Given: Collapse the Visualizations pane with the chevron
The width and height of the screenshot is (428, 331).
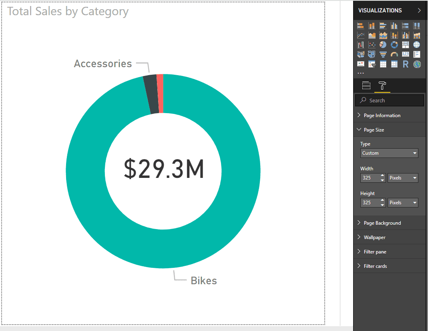Looking at the screenshot, I should pyautogui.click(x=419, y=10).
